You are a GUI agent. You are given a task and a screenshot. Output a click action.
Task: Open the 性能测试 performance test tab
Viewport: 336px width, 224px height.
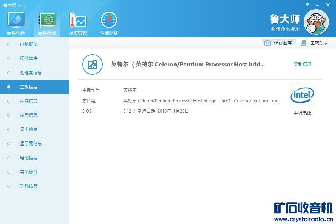[x=109, y=24]
